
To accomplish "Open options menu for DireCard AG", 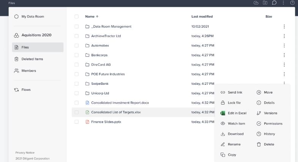I will [x=284, y=64].
